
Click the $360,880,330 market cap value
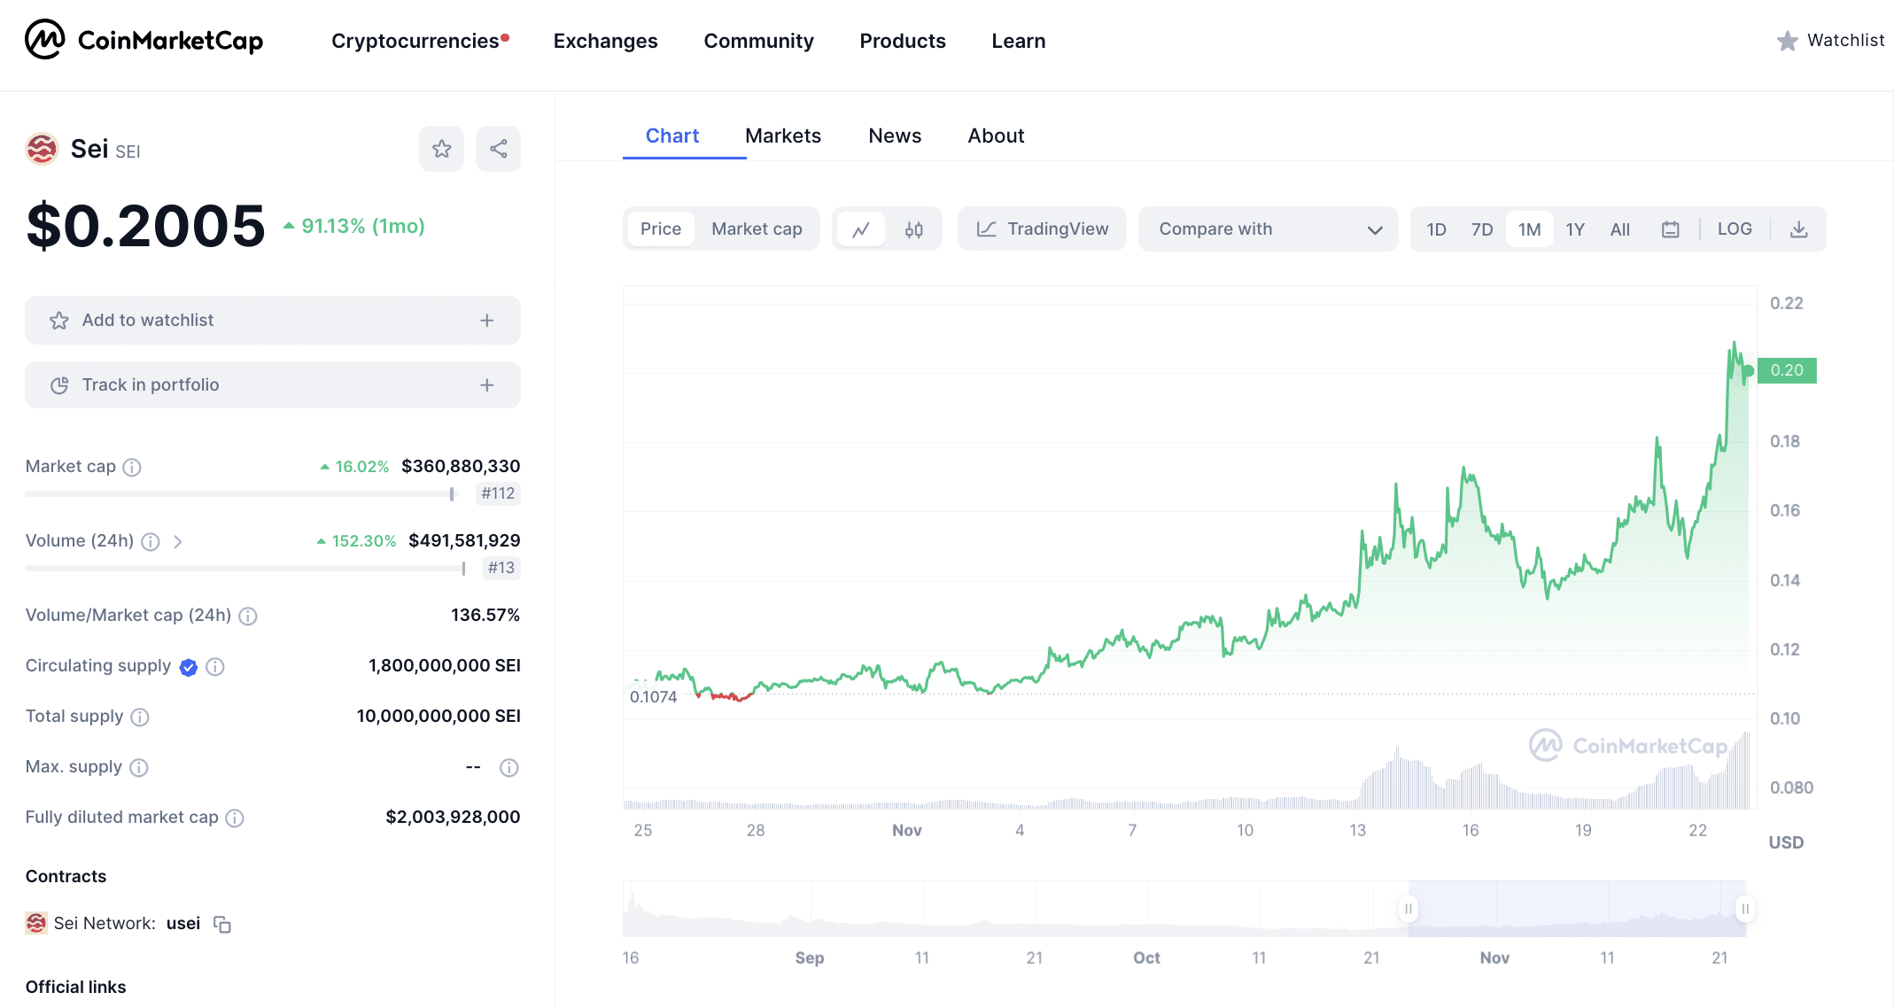pos(461,466)
